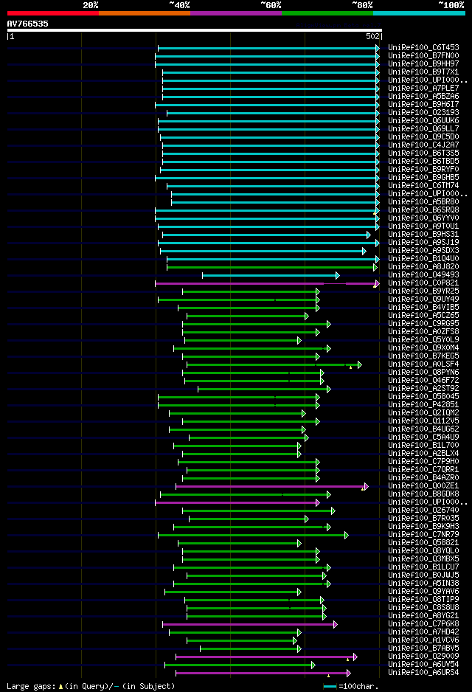This screenshot has width=472, height=692.
Task: Click the green alignment bar of UniRef100_C7NR79
Action: (x=252, y=536)
